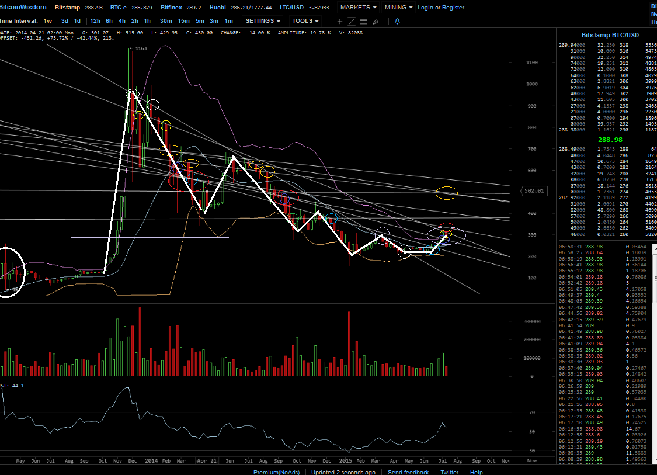Click the current price 288.98 in order book

point(610,140)
